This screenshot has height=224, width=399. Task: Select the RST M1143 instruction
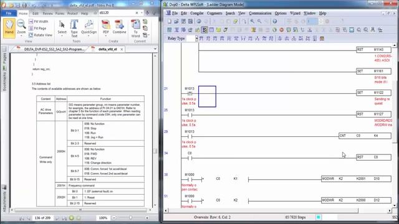[373, 50]
